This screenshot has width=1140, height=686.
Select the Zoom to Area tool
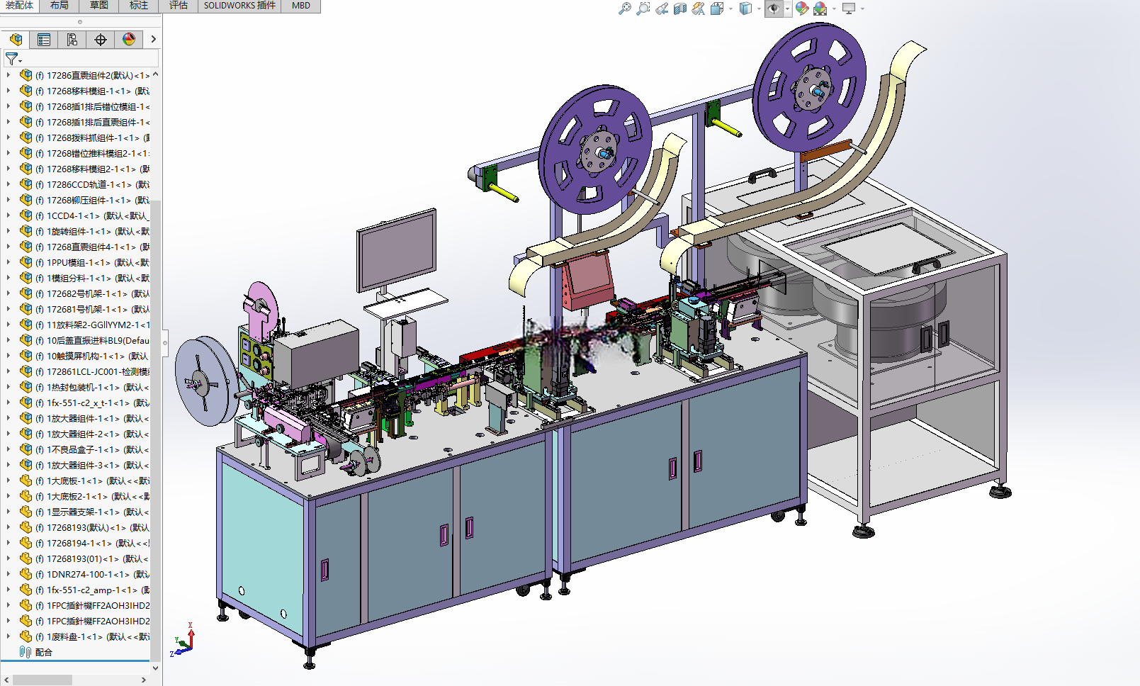(x=643, y=9)
